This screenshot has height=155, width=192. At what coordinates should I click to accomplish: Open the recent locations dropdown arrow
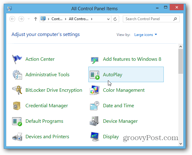point(29,19)
